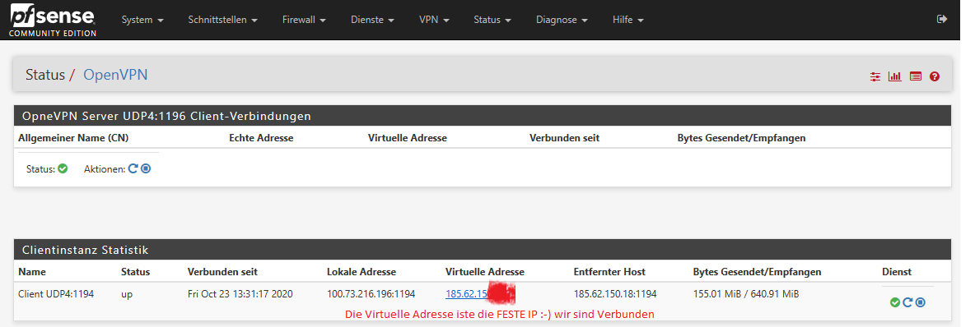The height and width of the screenshot is (327, 975).
Task: Click the 185.62.15 virtual address link
Action: (466, 293)
